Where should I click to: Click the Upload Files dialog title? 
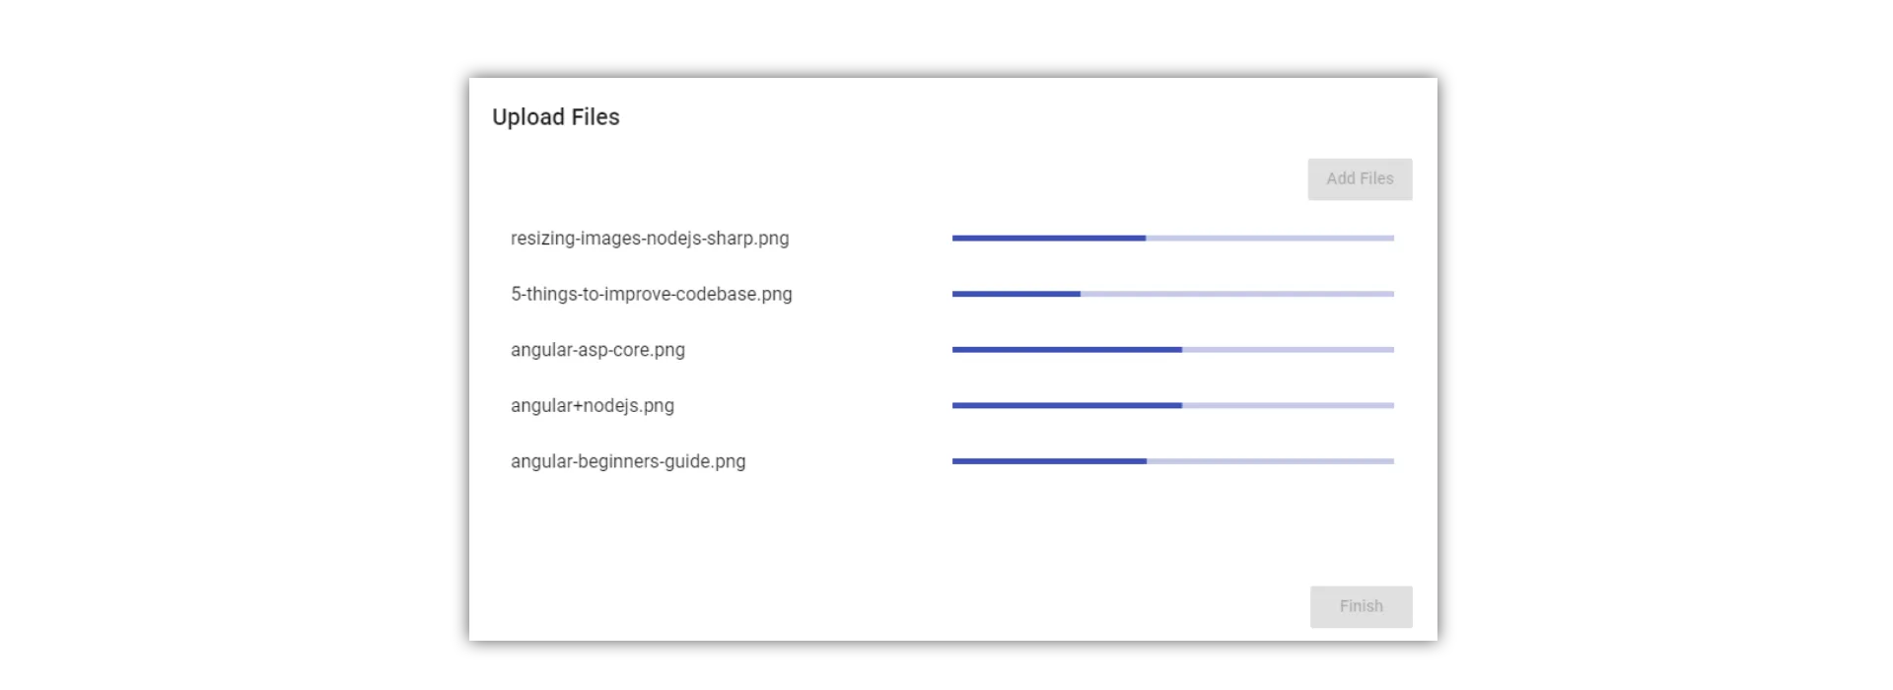[555, 116]
